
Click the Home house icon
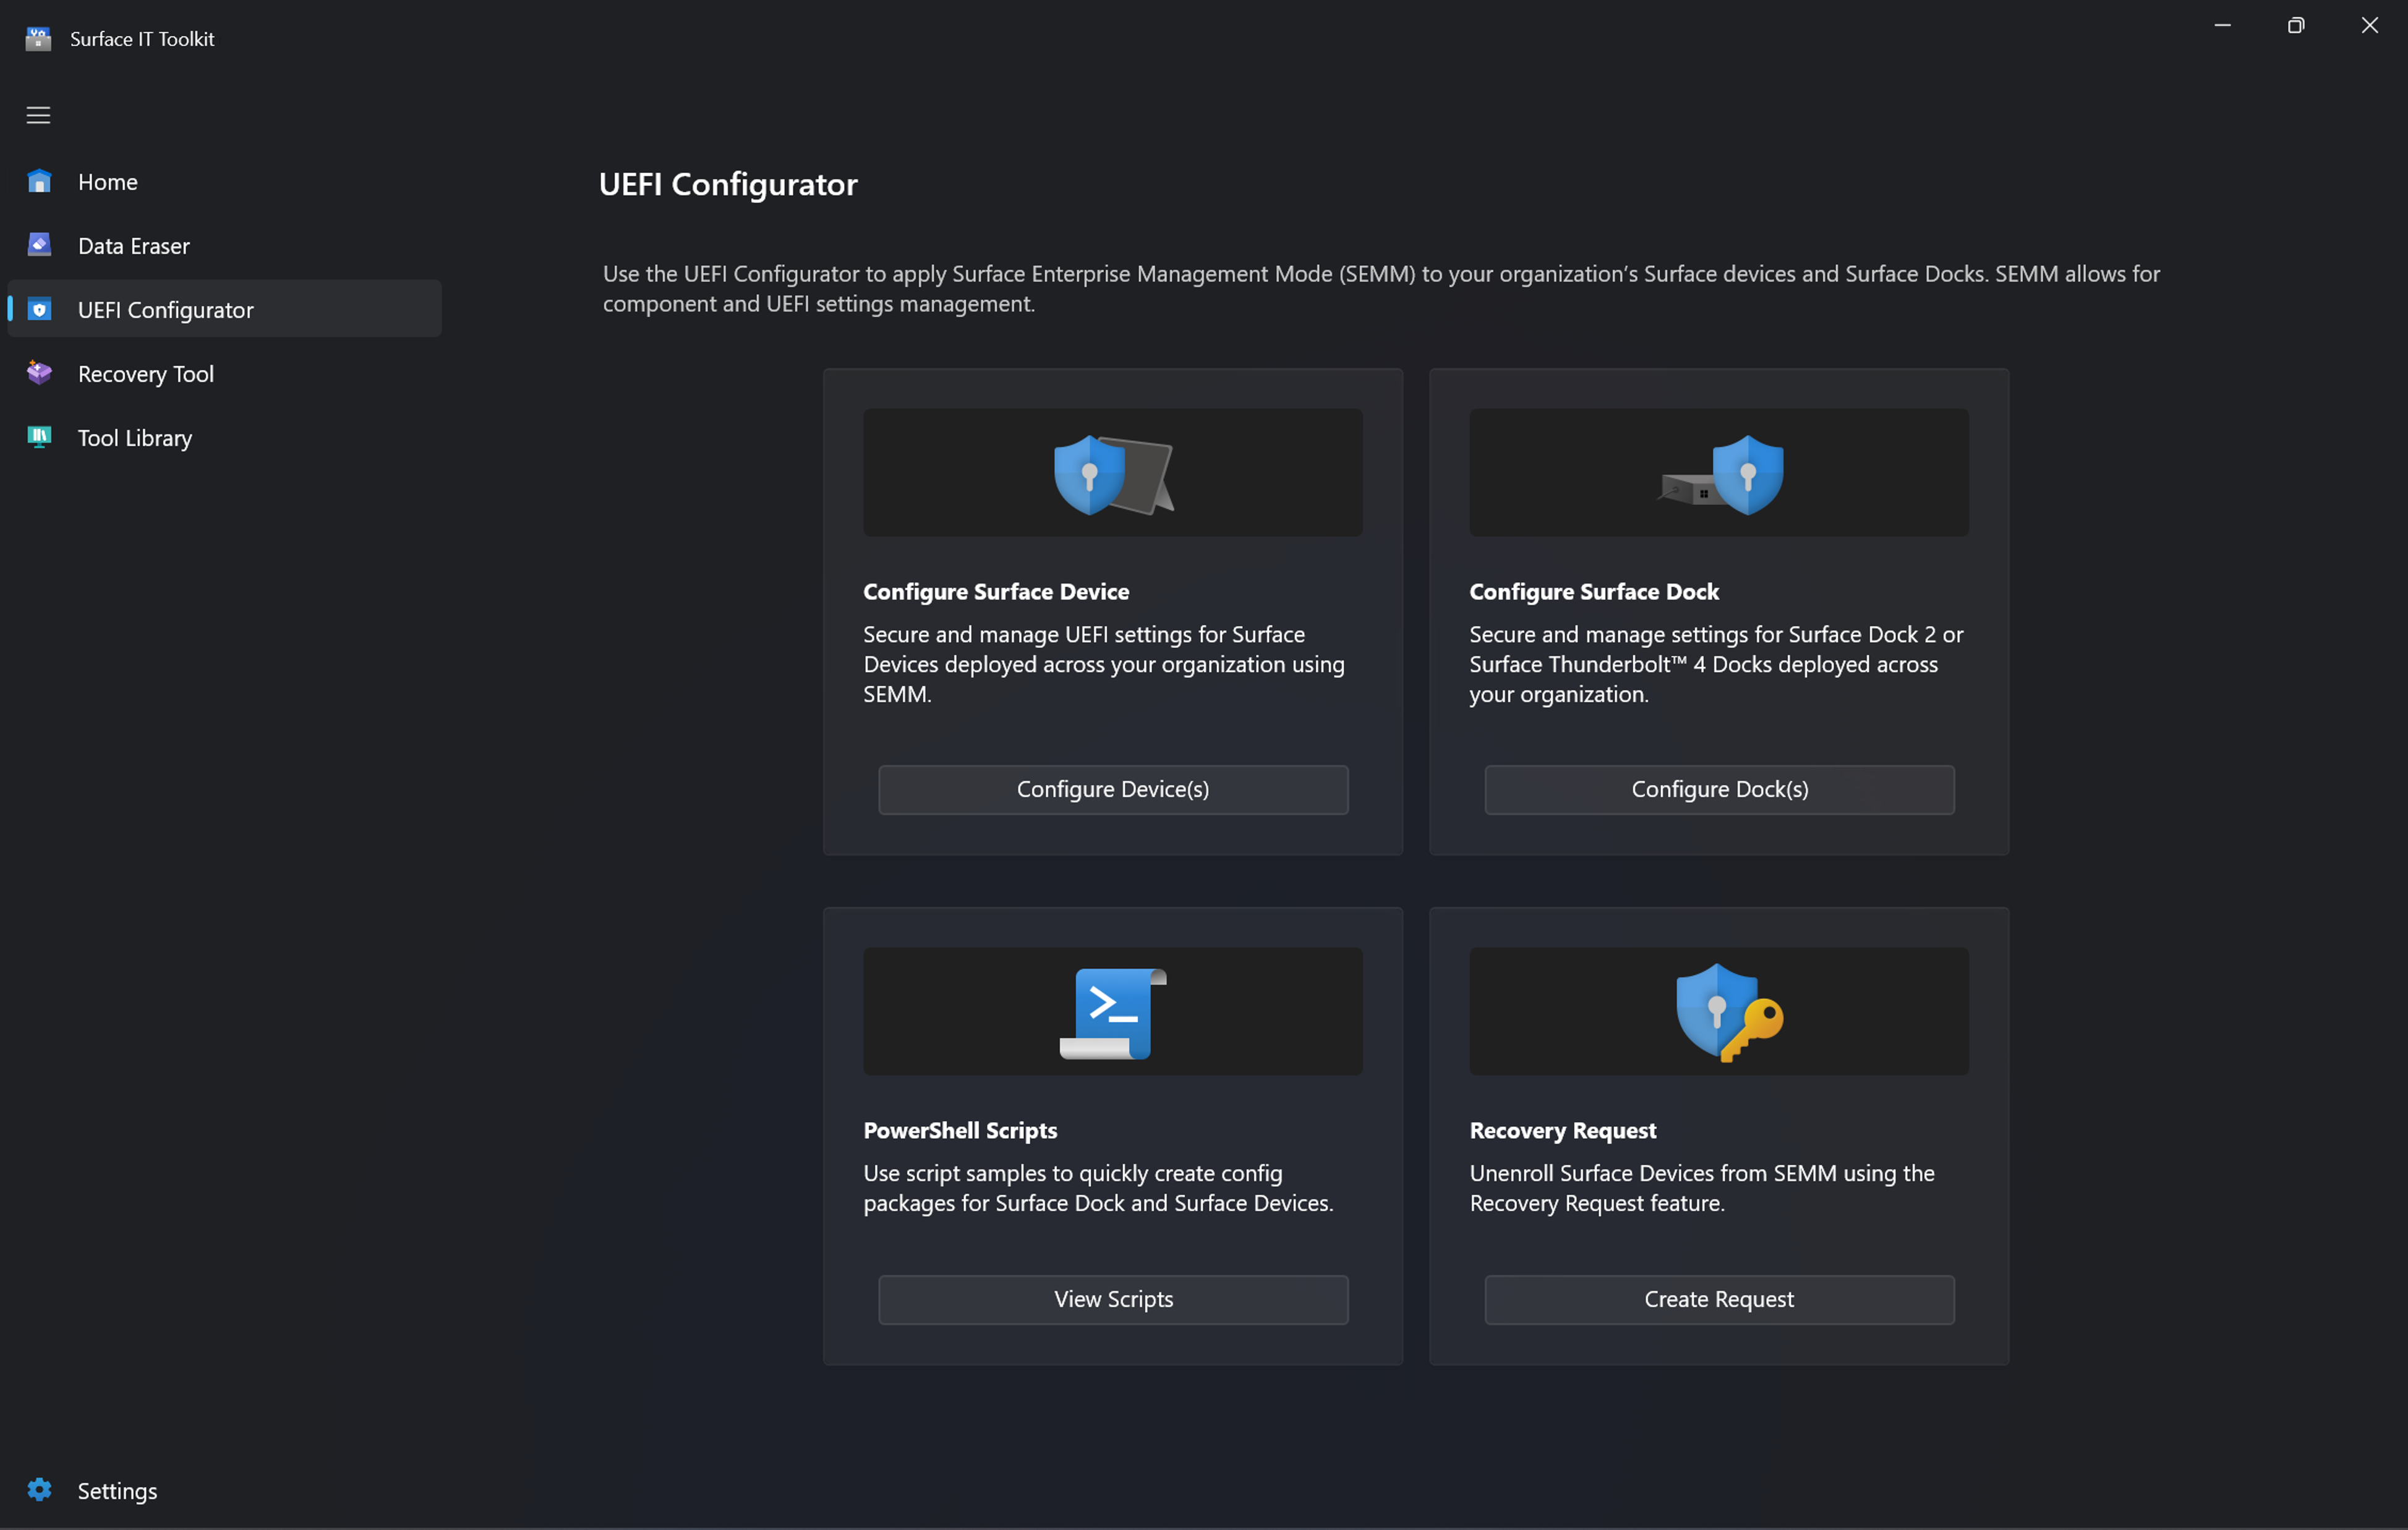point(39,181)
